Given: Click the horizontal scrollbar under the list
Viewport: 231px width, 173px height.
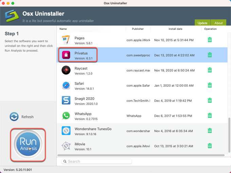Looking at the screenshot, I should [141, 155].
